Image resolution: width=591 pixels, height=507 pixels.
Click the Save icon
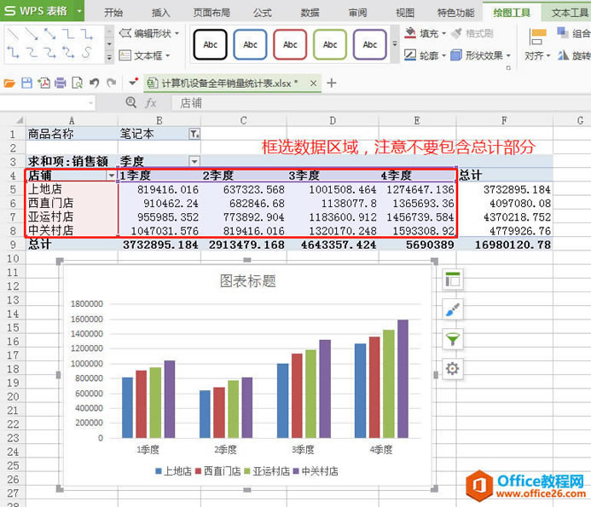click(x=26, y=84)
